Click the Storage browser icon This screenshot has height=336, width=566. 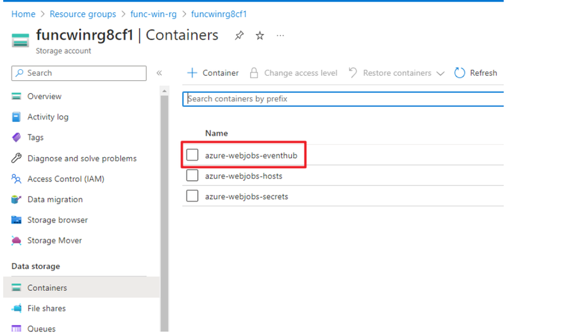tap(16, 220)
